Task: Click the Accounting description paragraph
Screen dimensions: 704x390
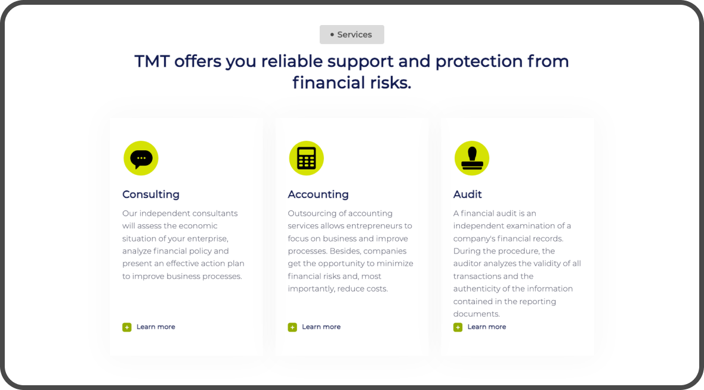Action: pos(350,250)
